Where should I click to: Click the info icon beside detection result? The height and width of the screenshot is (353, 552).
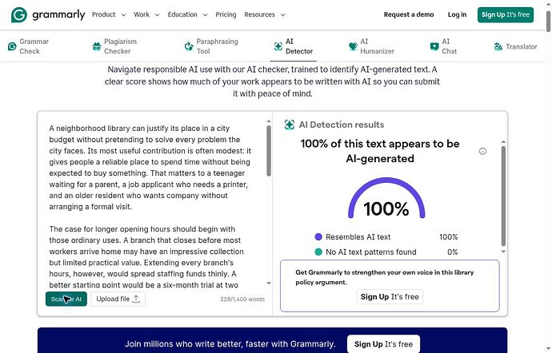tap(482, 151)
